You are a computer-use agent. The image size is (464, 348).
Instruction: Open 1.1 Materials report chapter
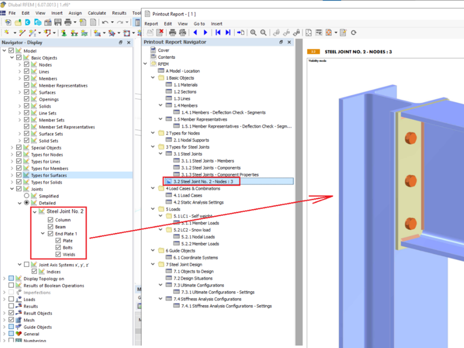[x=185, y=85]
